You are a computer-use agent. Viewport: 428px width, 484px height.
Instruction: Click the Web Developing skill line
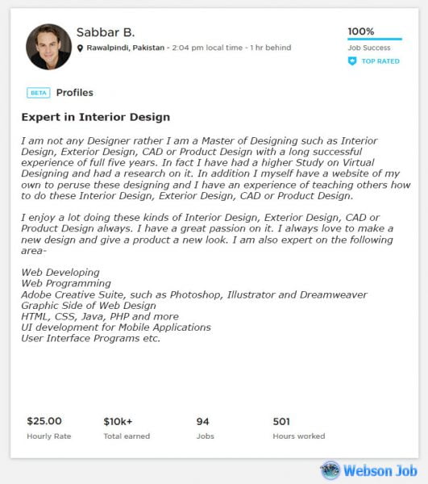60,273
